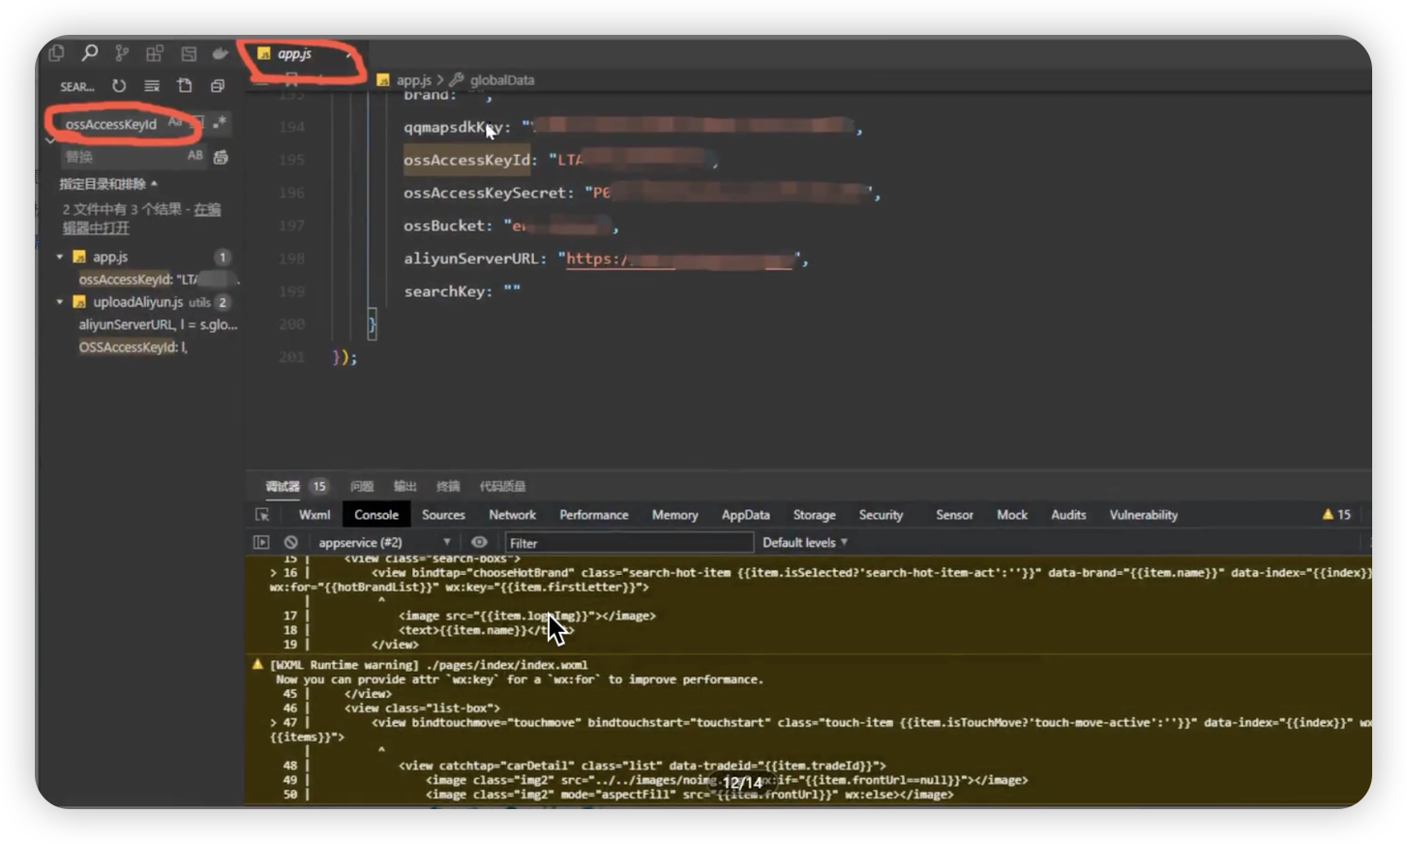The width and height of the screenshot is (1407, 844).
Task: Open the AppData devtools tab
Action: pyautogui.click(x=745, y=515)
